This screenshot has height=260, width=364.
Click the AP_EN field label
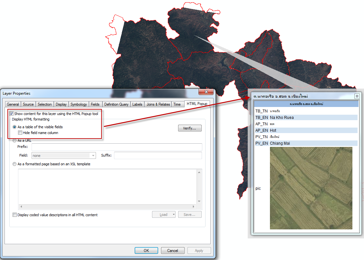point(262,130)
